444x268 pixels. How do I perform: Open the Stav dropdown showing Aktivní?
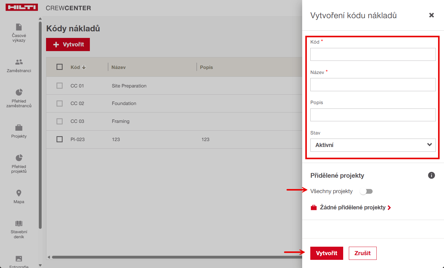[x=373, y=145]
